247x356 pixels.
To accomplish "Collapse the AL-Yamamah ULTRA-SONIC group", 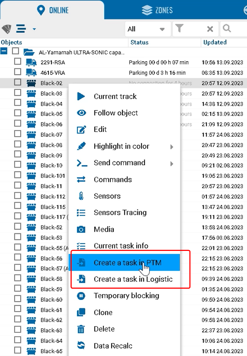I will click(4, 51).
